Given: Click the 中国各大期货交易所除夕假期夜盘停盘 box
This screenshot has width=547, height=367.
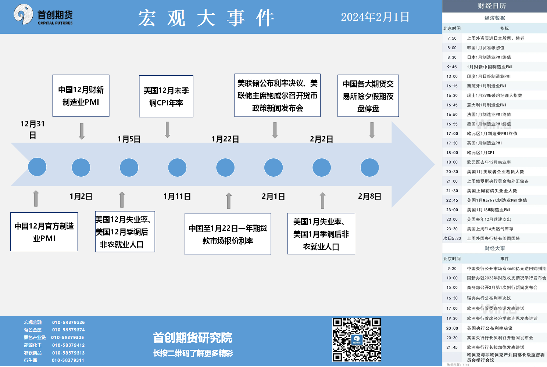Looking at the screenshot, I should click(368, 96).
